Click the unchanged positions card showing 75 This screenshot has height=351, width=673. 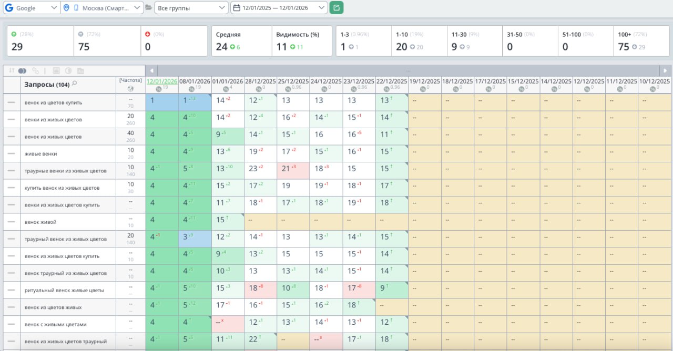107,41
